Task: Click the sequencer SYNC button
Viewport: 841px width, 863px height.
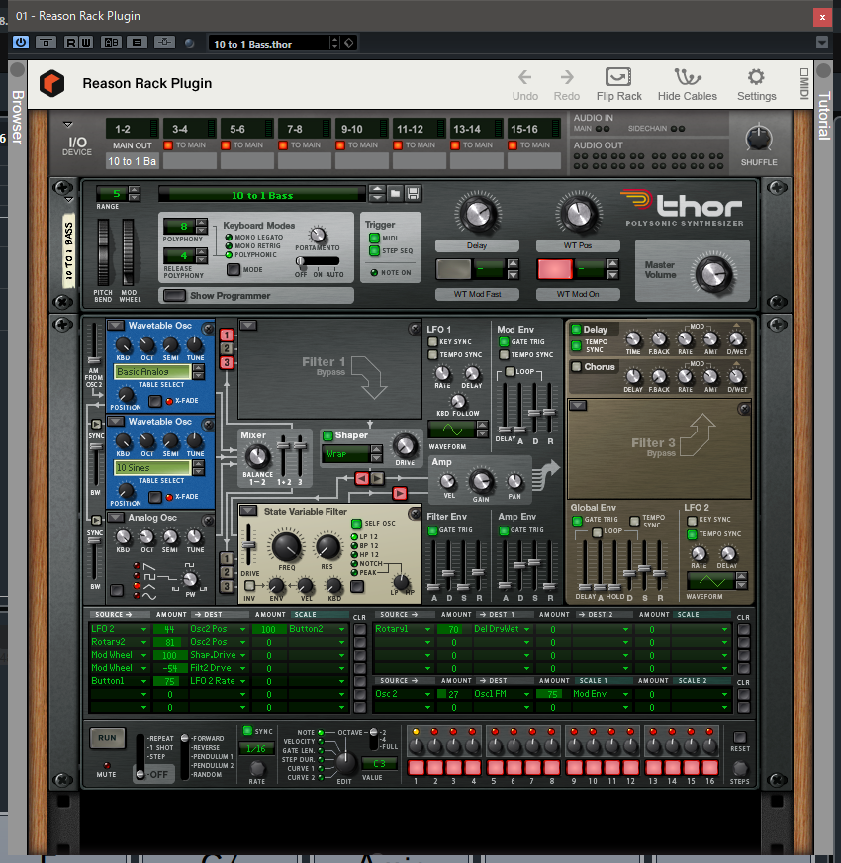Action: point(247,731)
